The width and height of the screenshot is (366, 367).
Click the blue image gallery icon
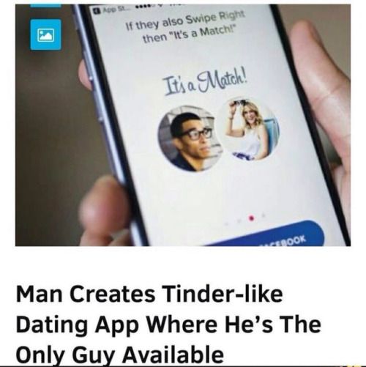(x=46, y=34)
